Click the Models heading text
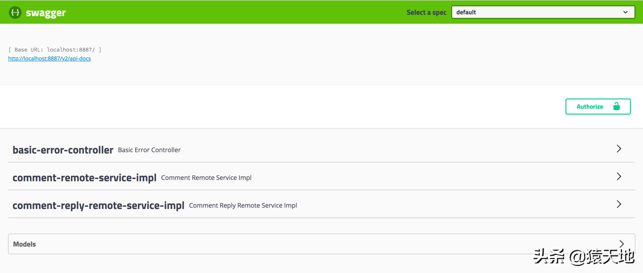Image resolution: width=643 pixels, height=273 pixels. pyautogui.click(x=24, y=244)
